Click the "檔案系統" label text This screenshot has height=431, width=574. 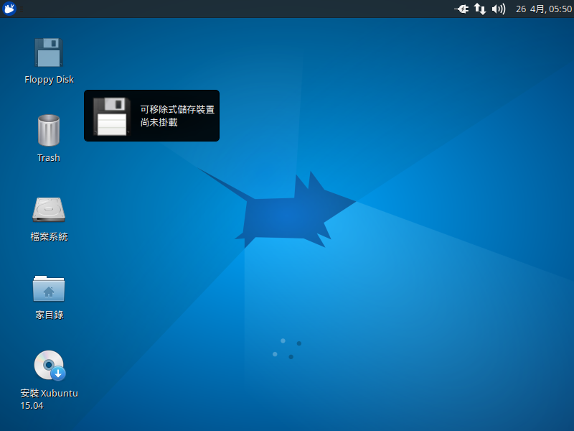click(49, 236)
